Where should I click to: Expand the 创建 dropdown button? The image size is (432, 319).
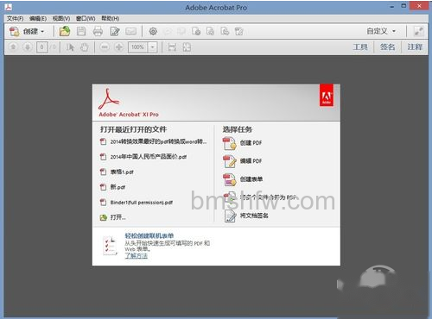[27, 31]
